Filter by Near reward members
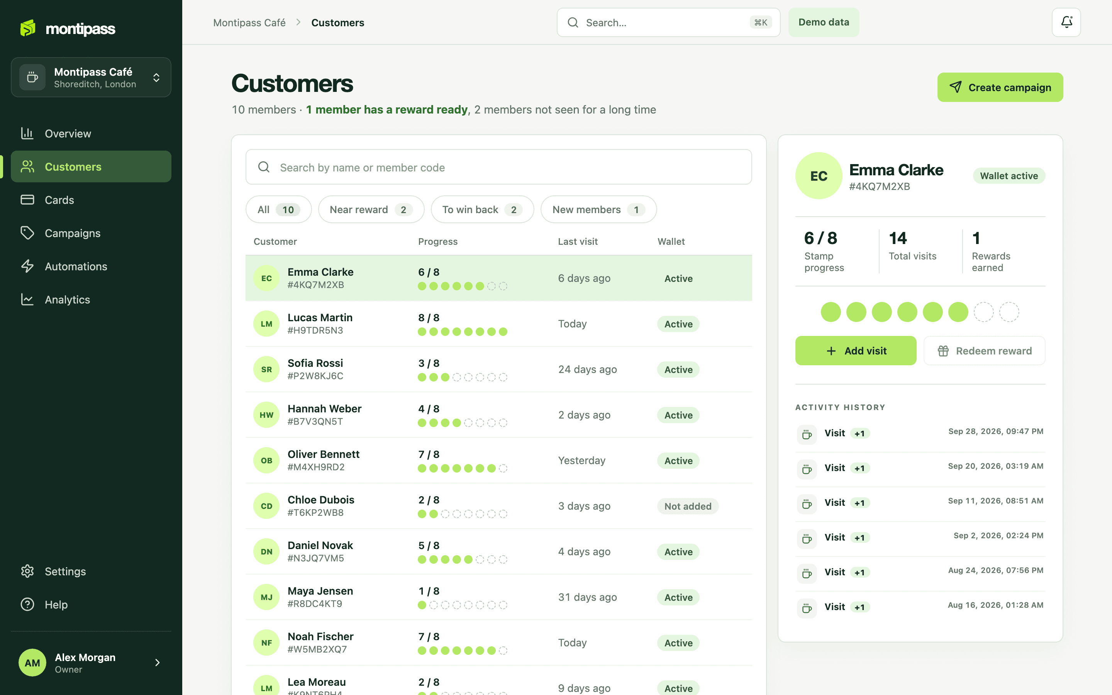This screenshot has width=1112, height=695. coord(371,209)
